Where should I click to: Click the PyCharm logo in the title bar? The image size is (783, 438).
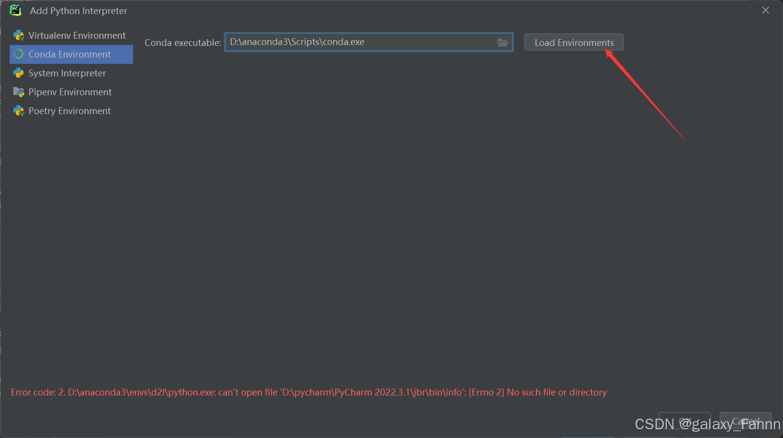(15, 10)
